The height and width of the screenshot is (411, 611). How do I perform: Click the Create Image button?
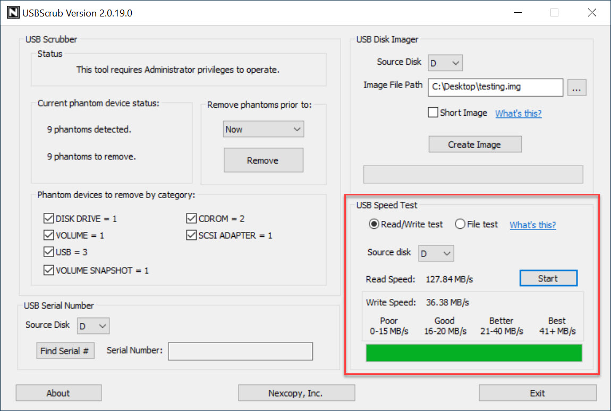point(475,144)
